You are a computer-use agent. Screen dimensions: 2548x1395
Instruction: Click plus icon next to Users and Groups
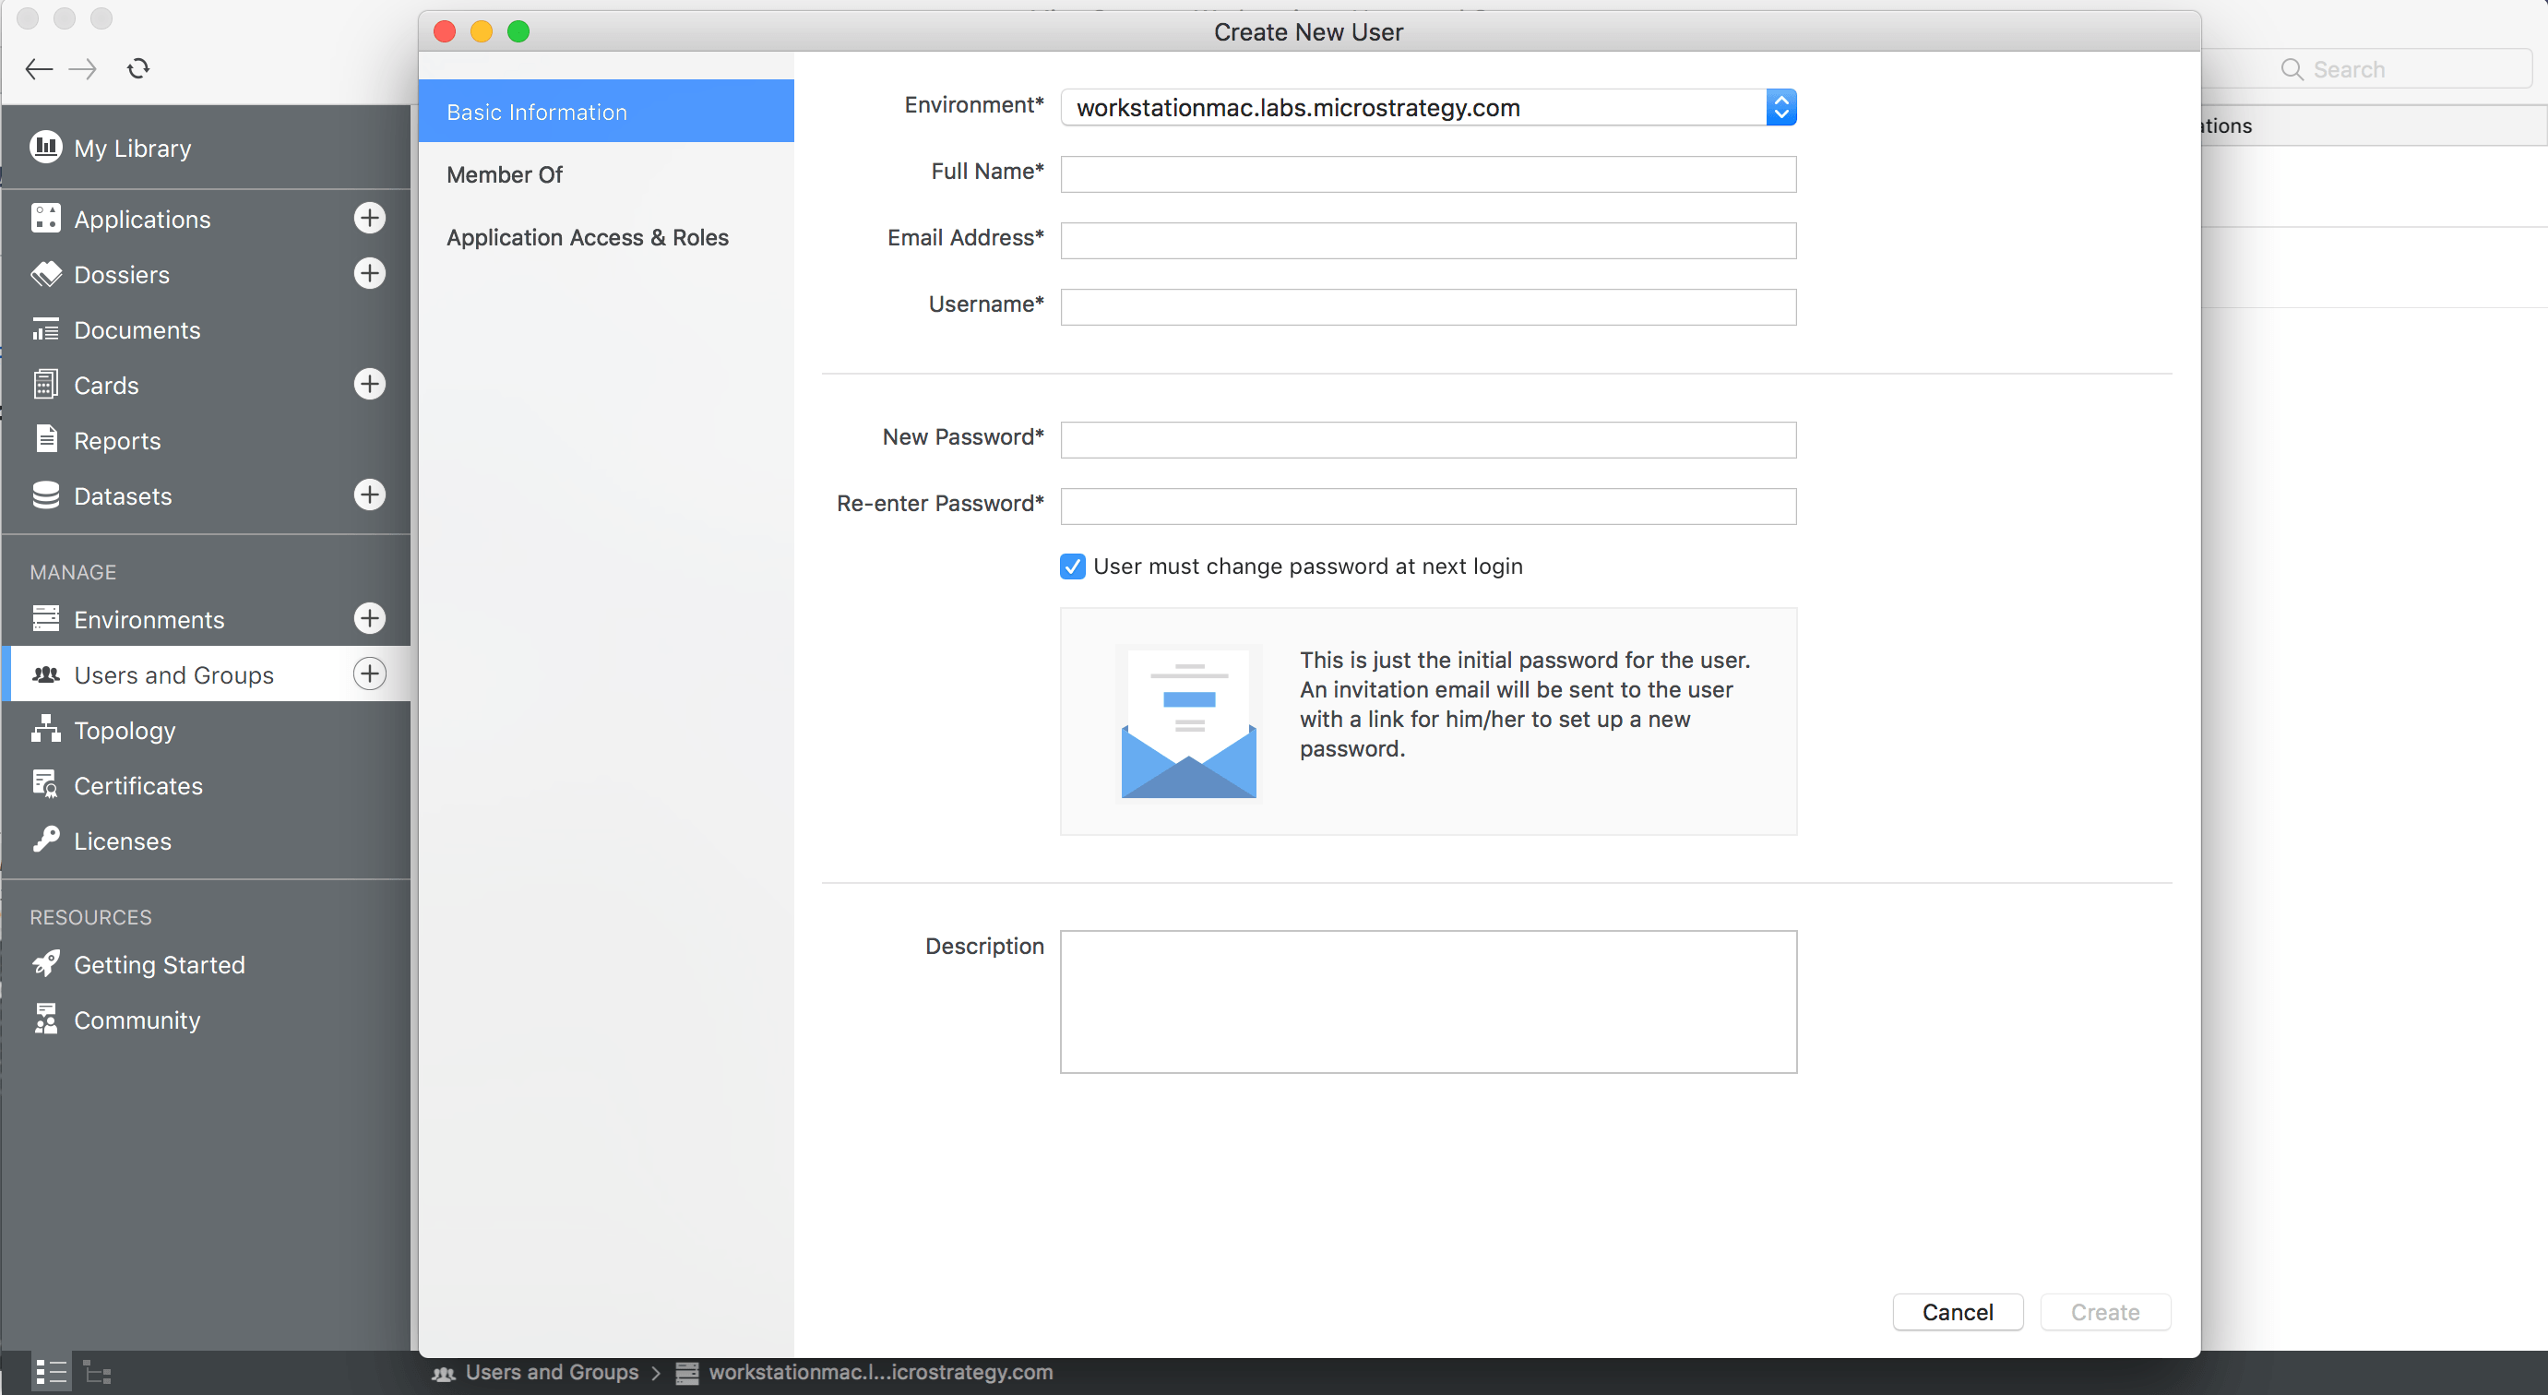pyautogui.click(x=369, y=674)
